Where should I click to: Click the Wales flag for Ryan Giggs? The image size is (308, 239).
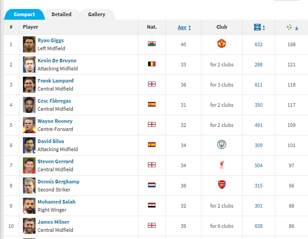coord(152,43)
